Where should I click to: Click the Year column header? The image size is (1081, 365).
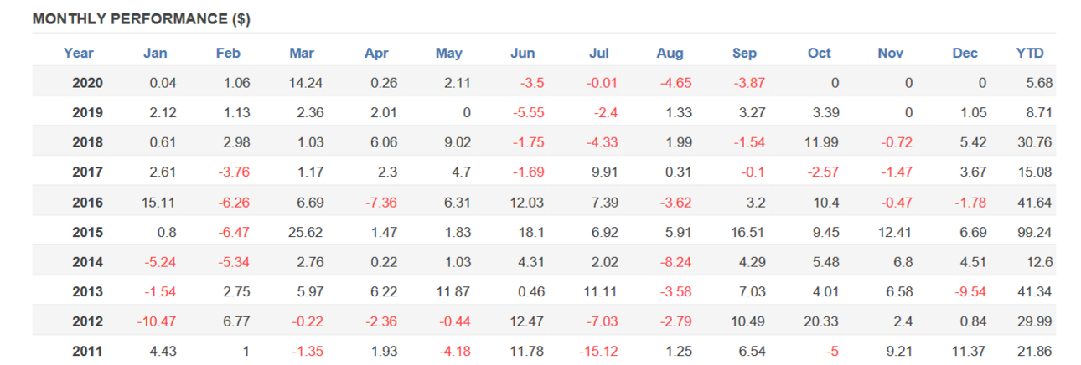pyautogui.click(x=78, y=53)
